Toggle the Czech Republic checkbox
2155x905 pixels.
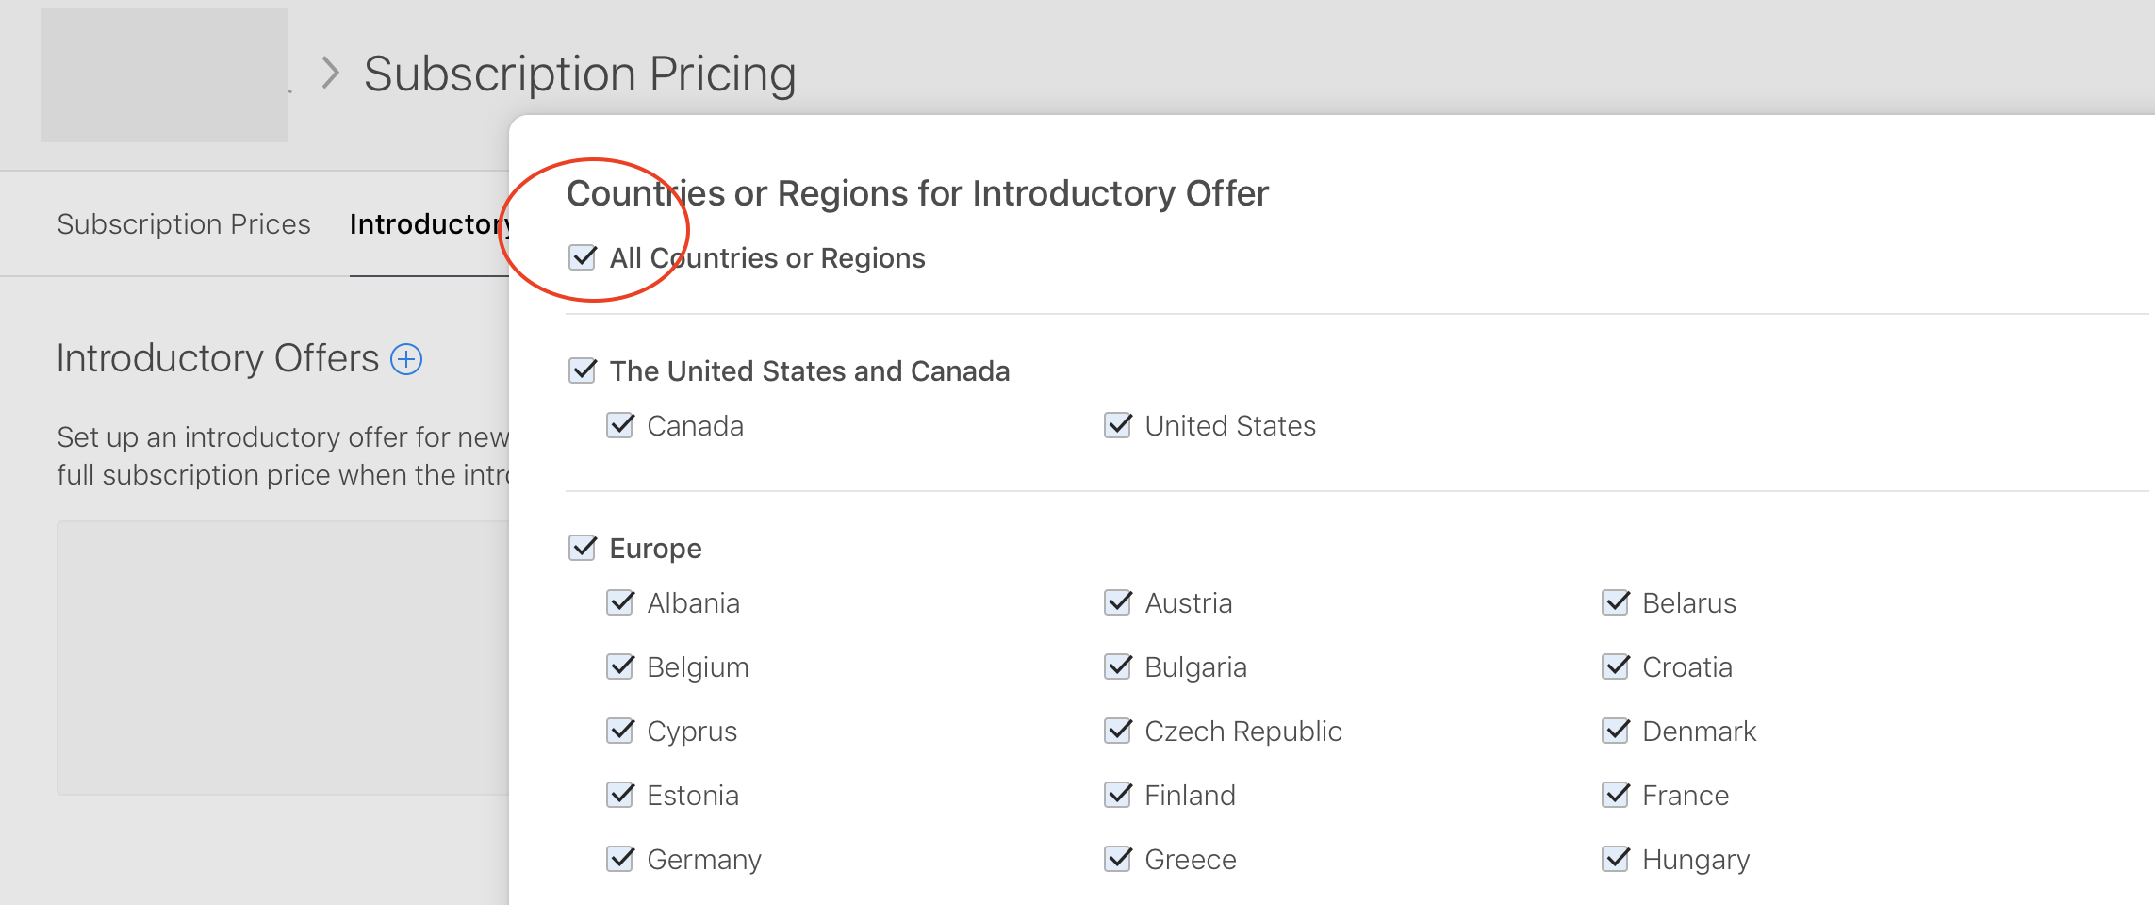click(x=1118, y=731)
